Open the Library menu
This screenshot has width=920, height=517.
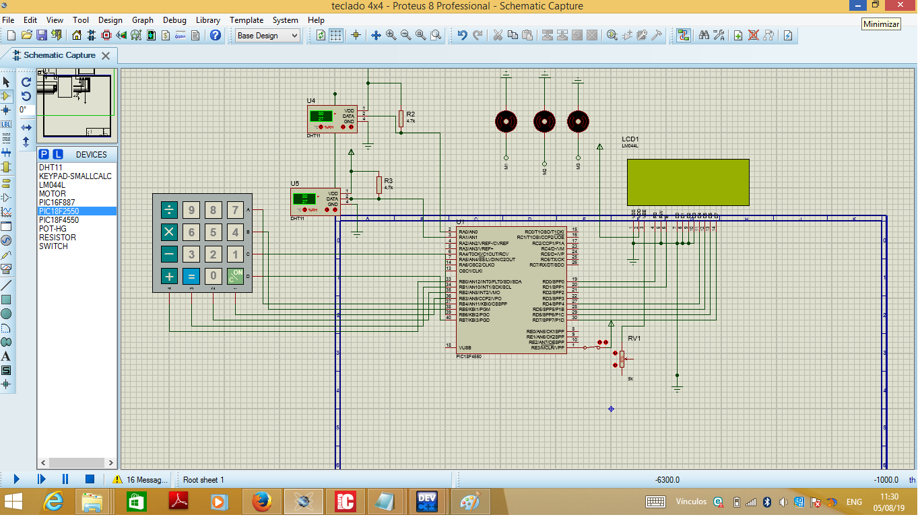coord(208,20)
